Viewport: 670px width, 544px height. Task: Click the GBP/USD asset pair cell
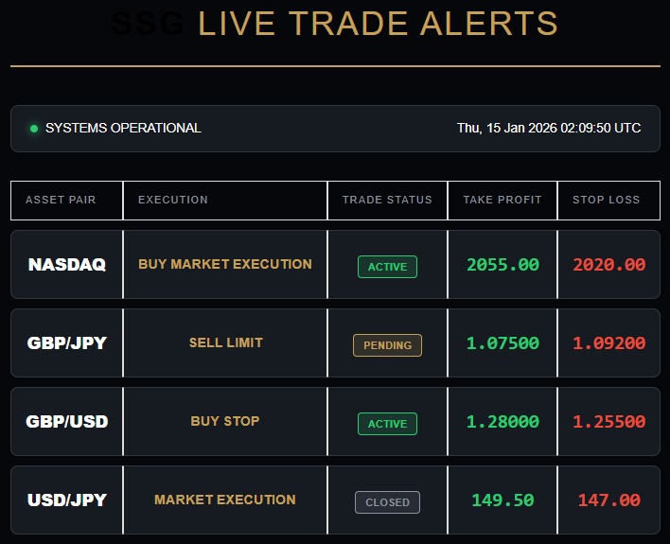pos(67,422)
